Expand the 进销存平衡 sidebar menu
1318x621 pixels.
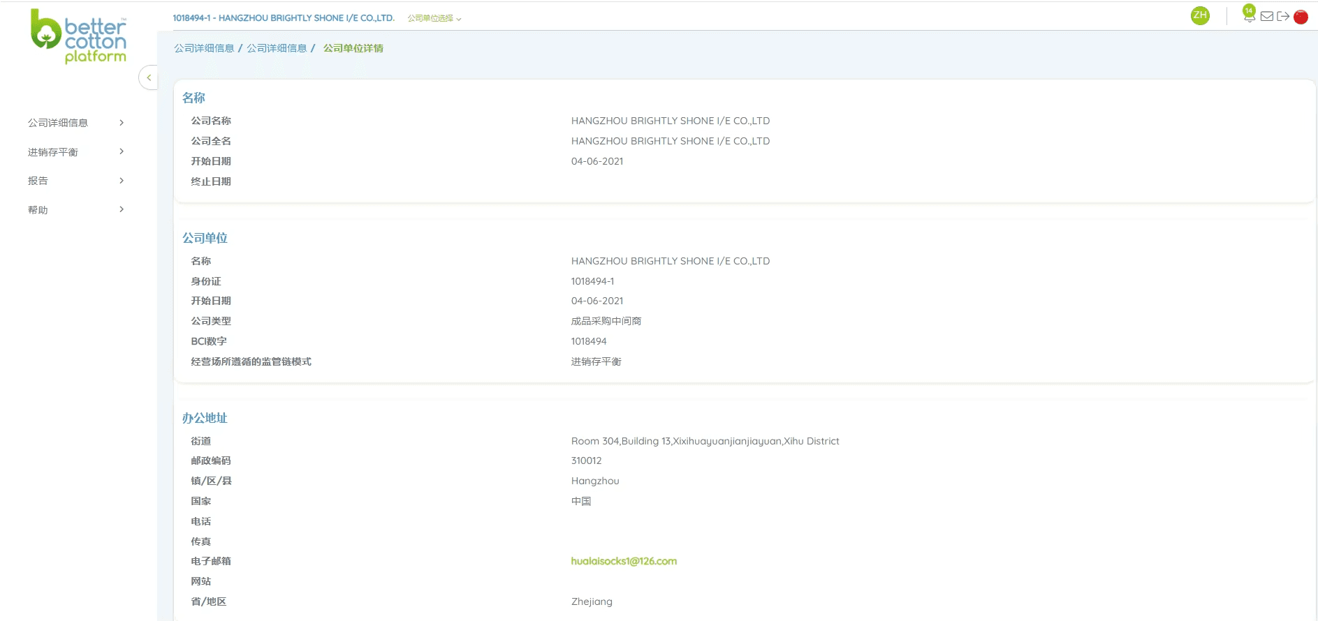(x=76, y=152)
